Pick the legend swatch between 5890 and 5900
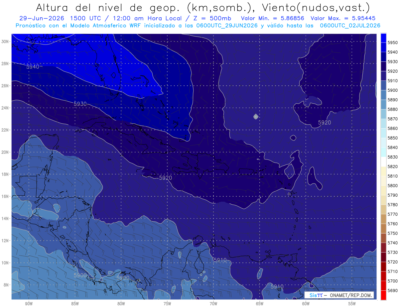This screenshot has width=399, height=308. [383, 95]
